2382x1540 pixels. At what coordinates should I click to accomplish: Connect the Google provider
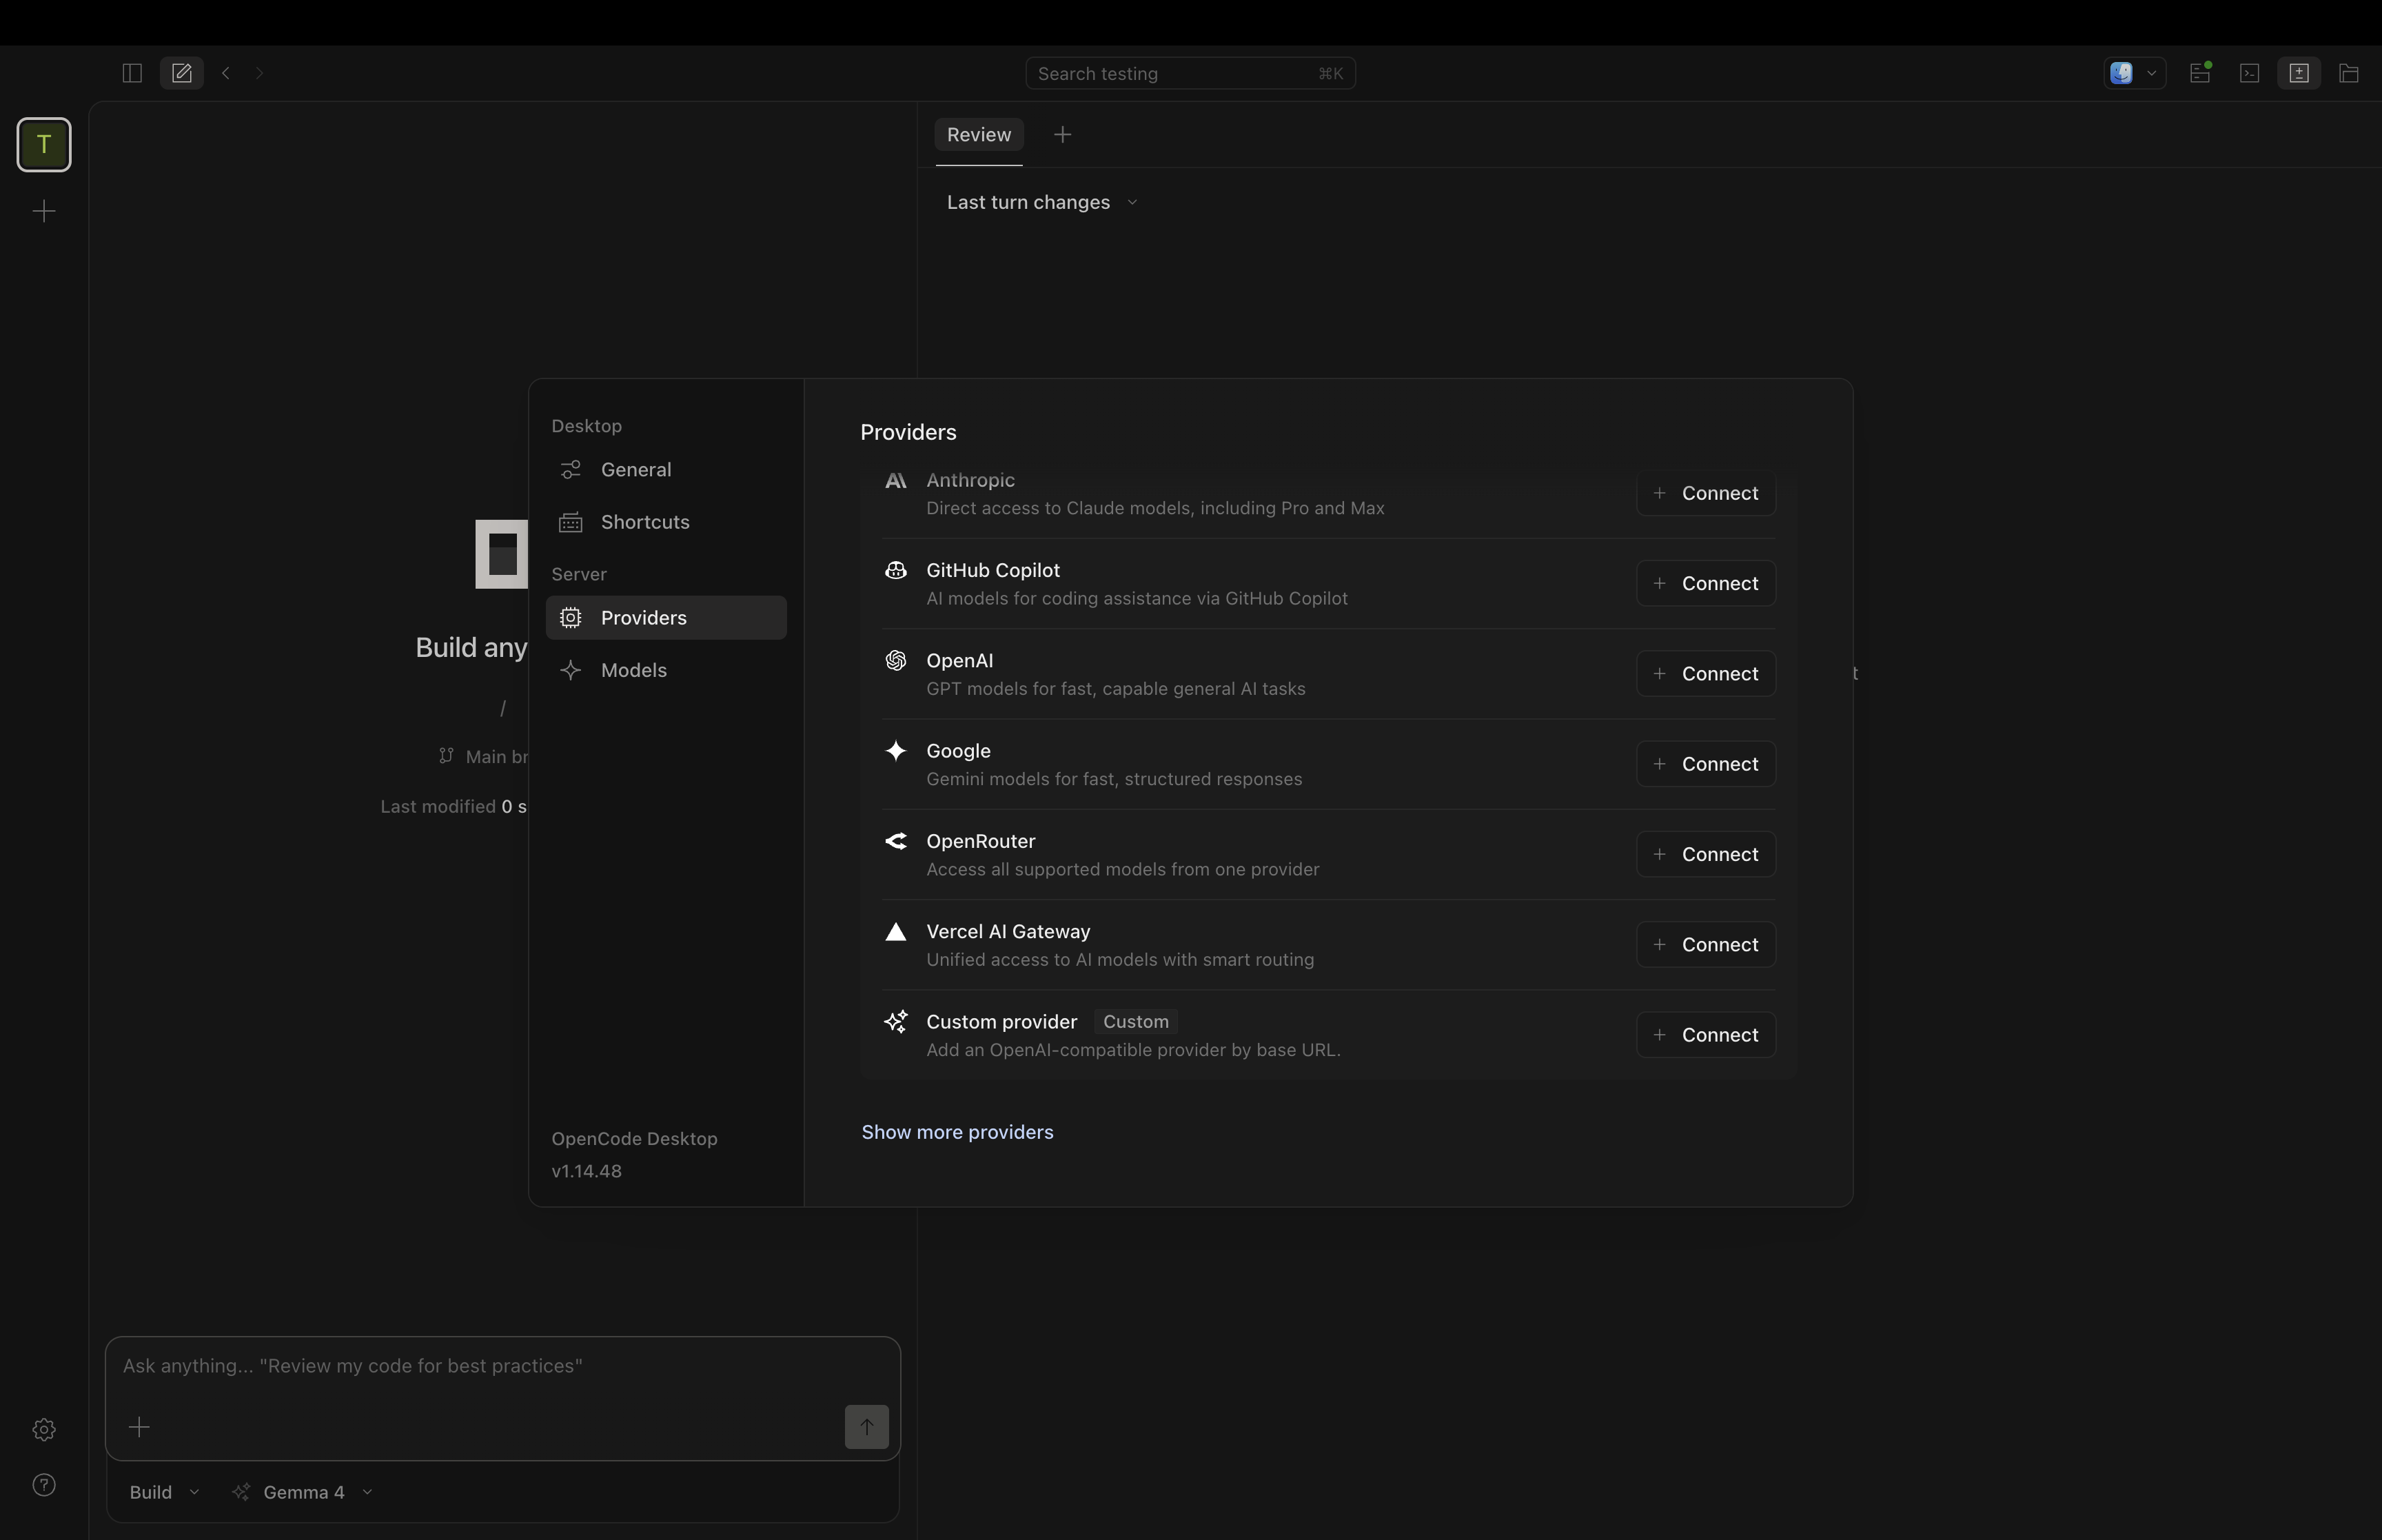pos(1705,764)
